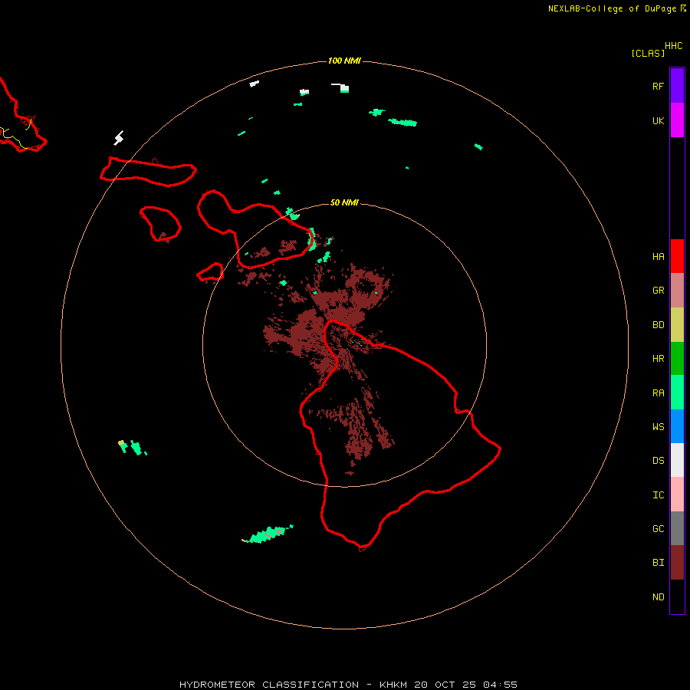Screen dimensions: 690x690
Task: Click the '100 NMI' range ring label
Action: coord(344,61)
